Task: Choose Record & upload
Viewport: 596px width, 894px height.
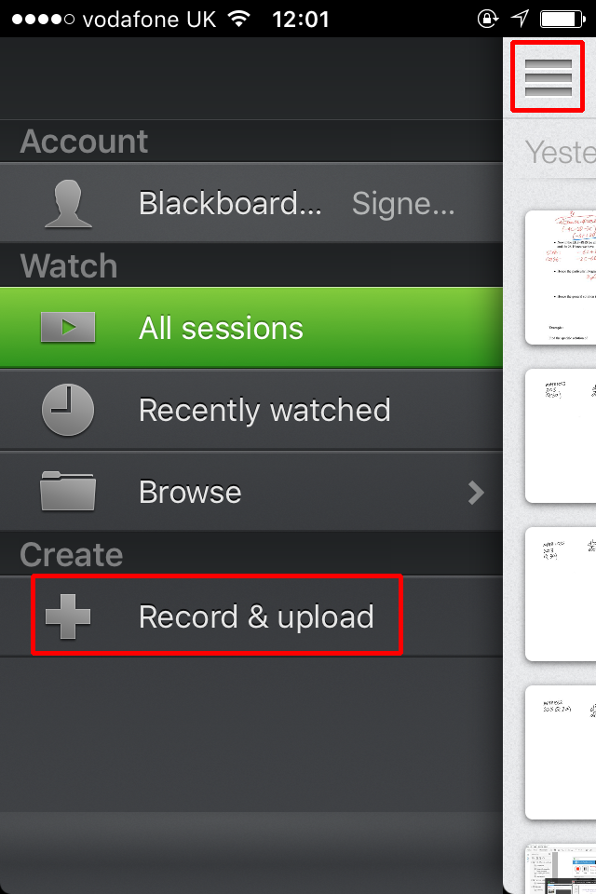Action: point(251,616)
